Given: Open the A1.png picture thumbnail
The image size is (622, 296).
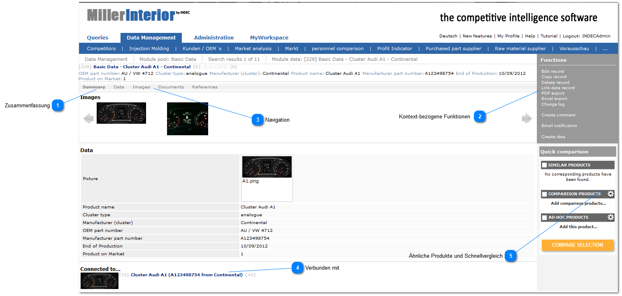Looking at the screenshot, I should [x=267, y=167].
